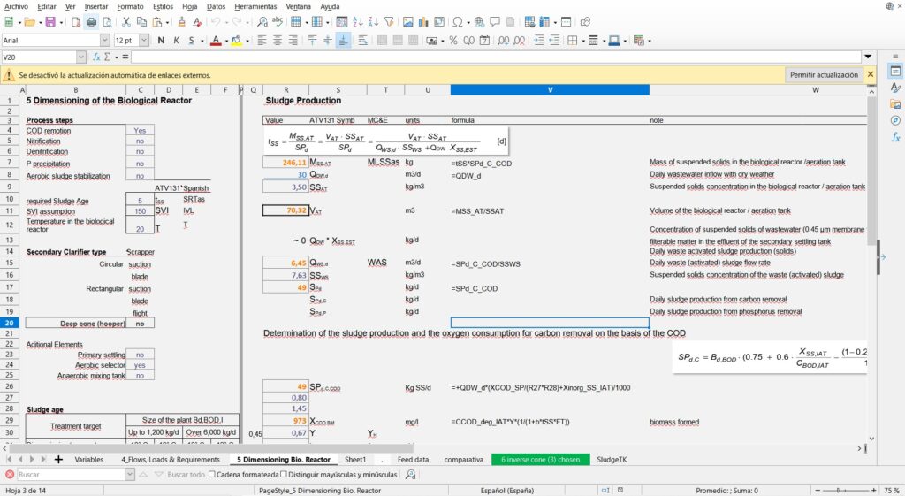The height and width of the screenshot is (496, 905).
Task: Click the 'Buscar todo' button
Action: click(x=187, y=475)
